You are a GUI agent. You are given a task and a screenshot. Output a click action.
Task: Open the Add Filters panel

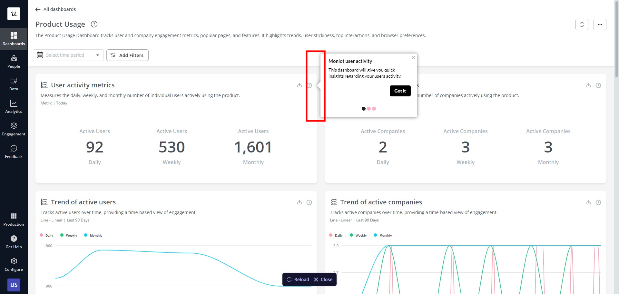tap(127, 55)
